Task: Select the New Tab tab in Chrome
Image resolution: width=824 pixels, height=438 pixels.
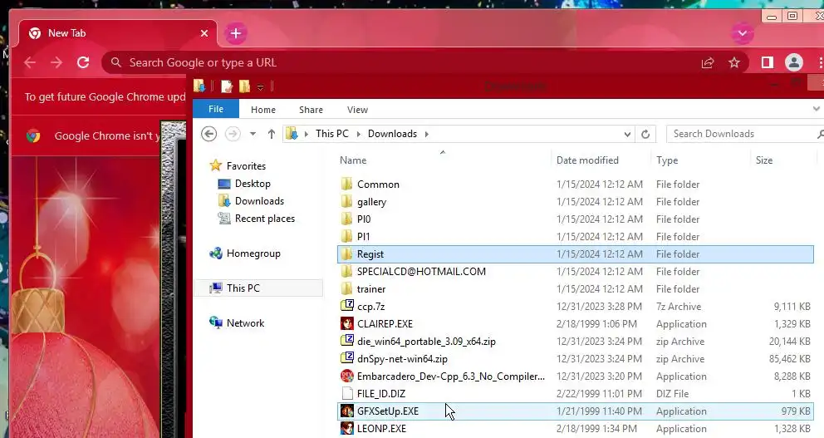Action: pyautogui.click(x=118, y=33)
